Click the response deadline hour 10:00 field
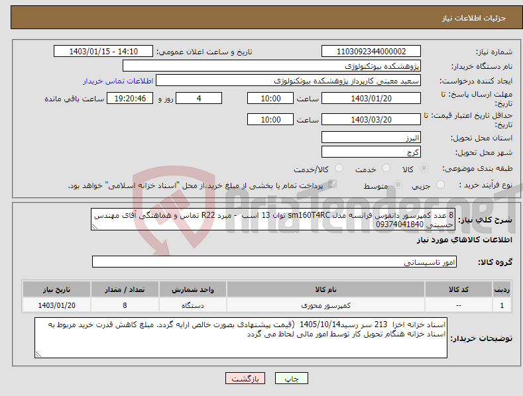Image resolution: width=523 pixels, height=396 pixels. point(270,98)
